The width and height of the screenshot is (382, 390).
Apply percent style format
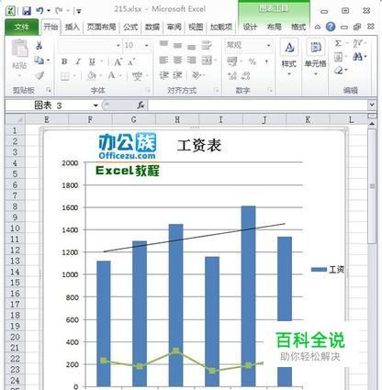(253, 61)
